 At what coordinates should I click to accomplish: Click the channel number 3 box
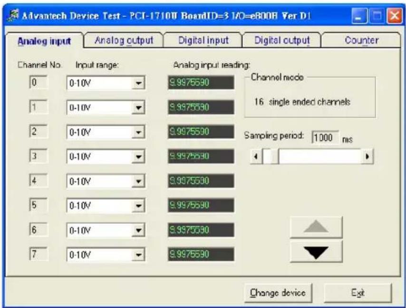click(x=39, y=156)
